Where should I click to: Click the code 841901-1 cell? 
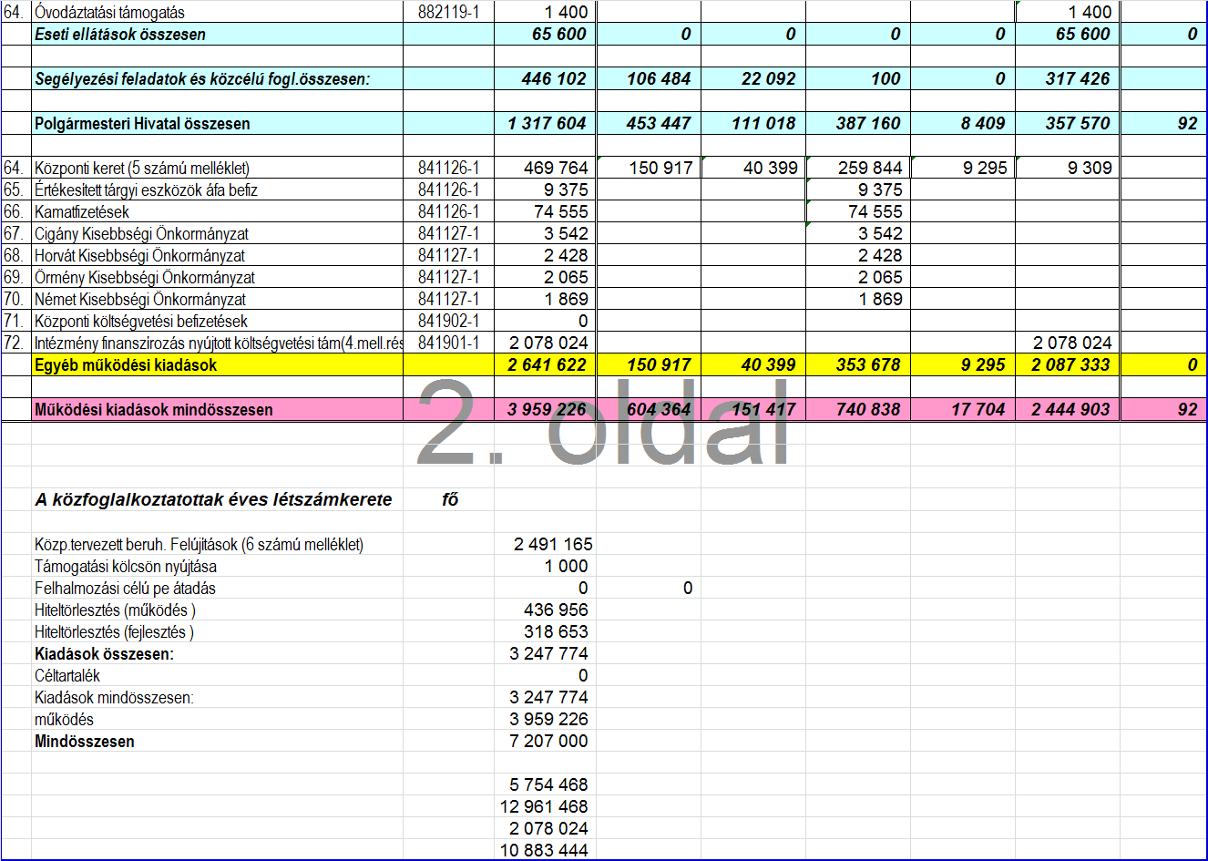(448, 343)
